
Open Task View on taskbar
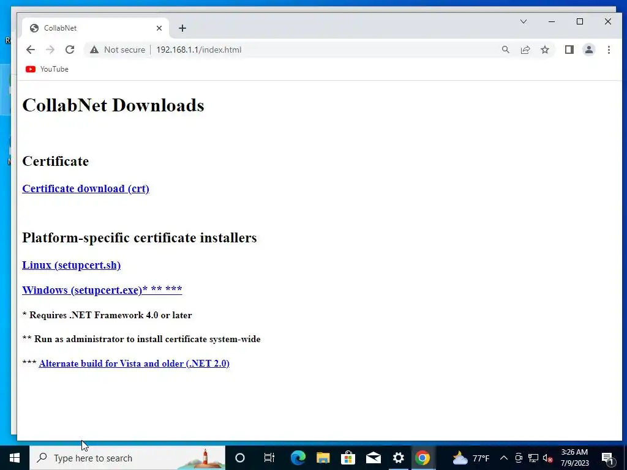click(x=269, y=458)
